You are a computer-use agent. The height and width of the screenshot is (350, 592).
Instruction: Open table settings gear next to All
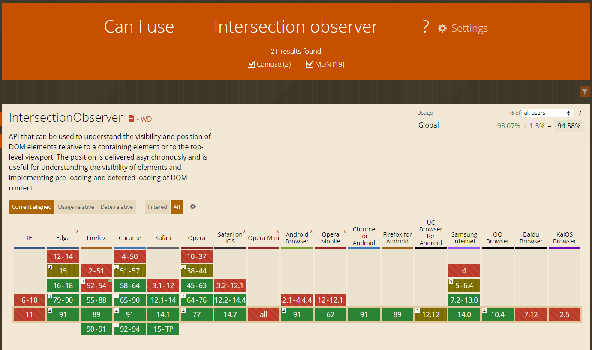193,206
